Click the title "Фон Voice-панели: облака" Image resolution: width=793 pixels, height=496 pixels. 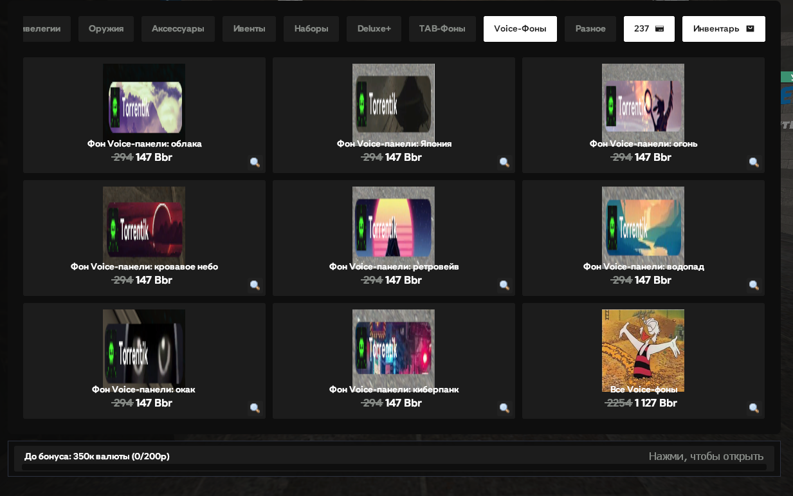pyautogui.click(x=145, y=144)
